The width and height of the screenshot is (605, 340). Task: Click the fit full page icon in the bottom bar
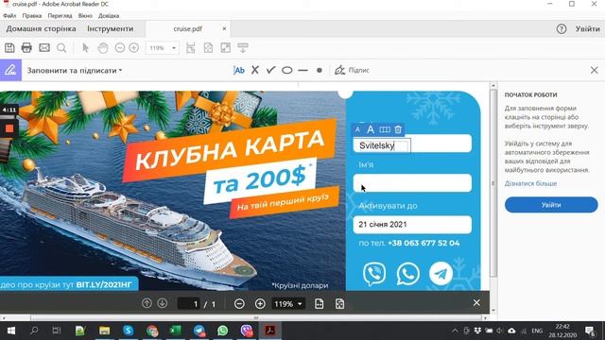(x=339, y=304)
